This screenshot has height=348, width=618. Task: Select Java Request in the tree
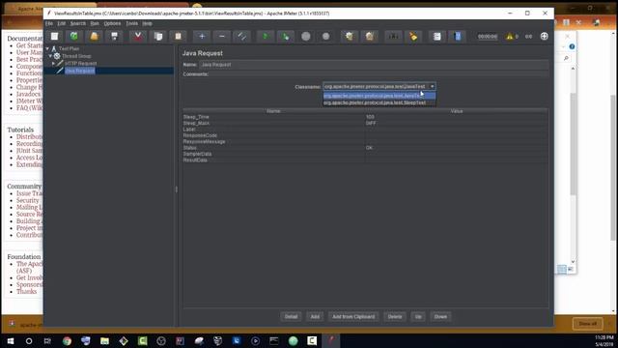[79, 71]
